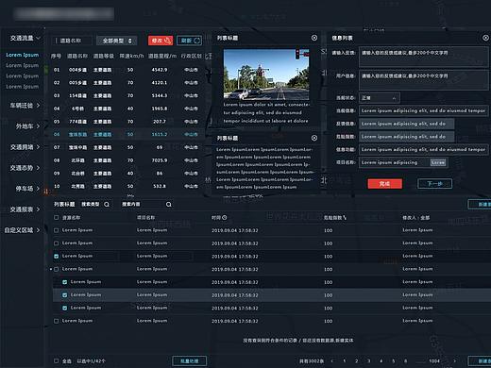Tick checkbox of last Lorem Ipsum row
The image size is (491, 368).
coord(57,321)
